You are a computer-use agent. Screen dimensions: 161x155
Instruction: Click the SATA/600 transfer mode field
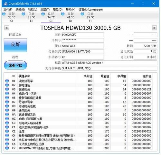[x=83, y=52]
